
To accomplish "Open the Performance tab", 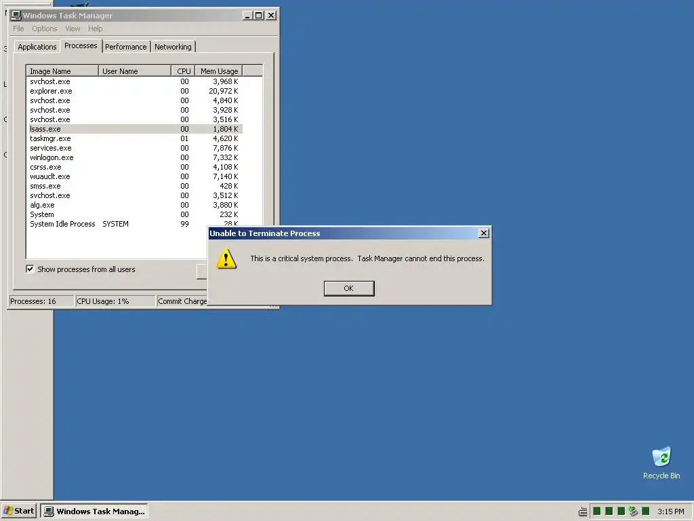I will 125,47.
